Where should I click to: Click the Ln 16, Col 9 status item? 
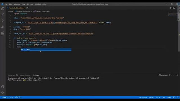click(x=143, y=97)
